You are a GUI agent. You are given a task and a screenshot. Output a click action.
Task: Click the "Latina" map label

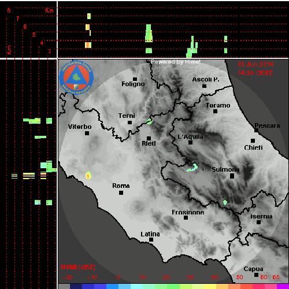pyautogui.click(x=150, y=234)
